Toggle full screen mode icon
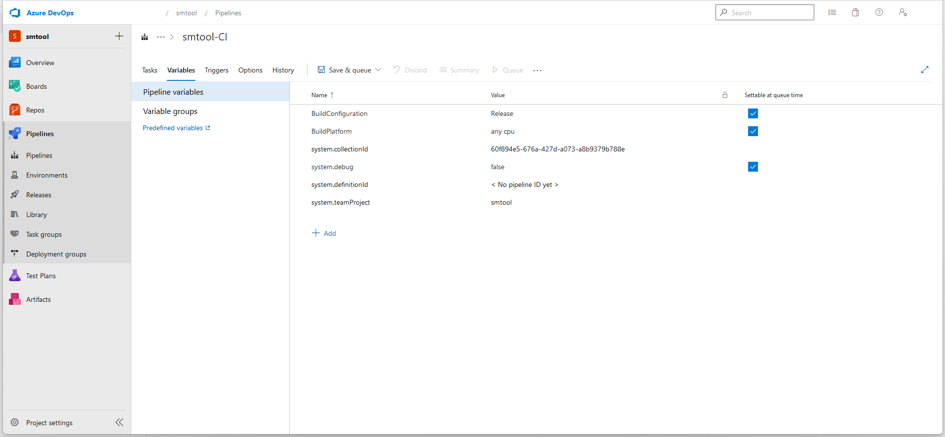Screen dimensions: 945x437 tap(924, 70)
